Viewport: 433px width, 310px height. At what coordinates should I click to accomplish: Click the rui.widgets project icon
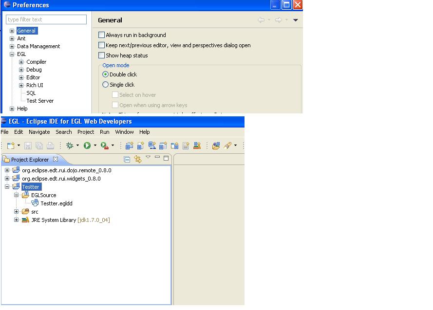16,178
